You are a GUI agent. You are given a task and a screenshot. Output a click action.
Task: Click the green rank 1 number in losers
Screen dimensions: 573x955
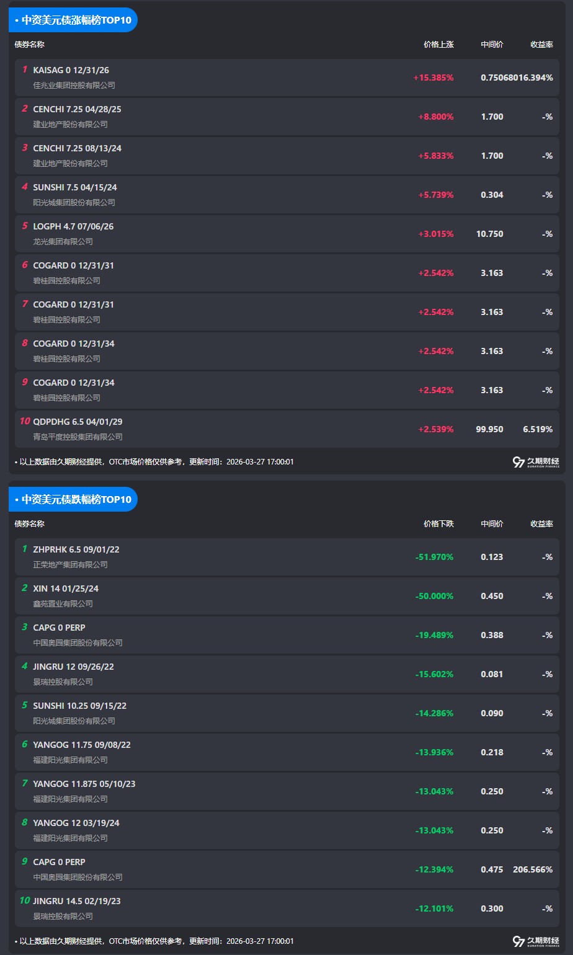(x=25, y=549)
